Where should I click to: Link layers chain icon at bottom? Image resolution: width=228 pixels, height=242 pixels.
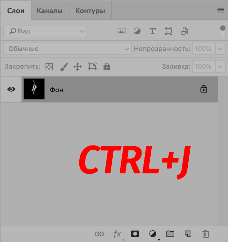[x=99, y=234]
